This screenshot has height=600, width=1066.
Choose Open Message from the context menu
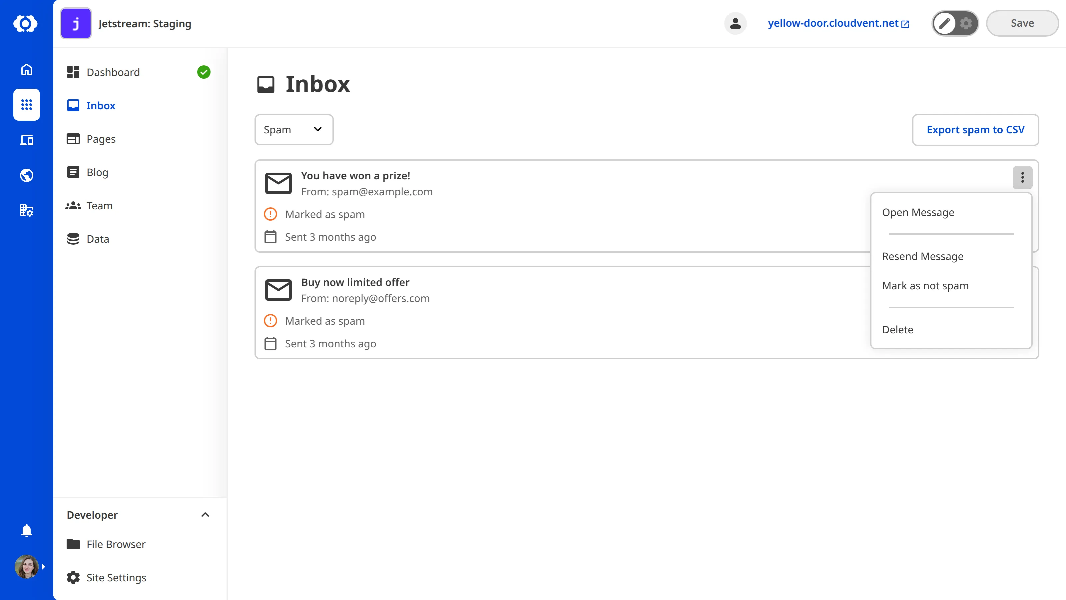918,212
